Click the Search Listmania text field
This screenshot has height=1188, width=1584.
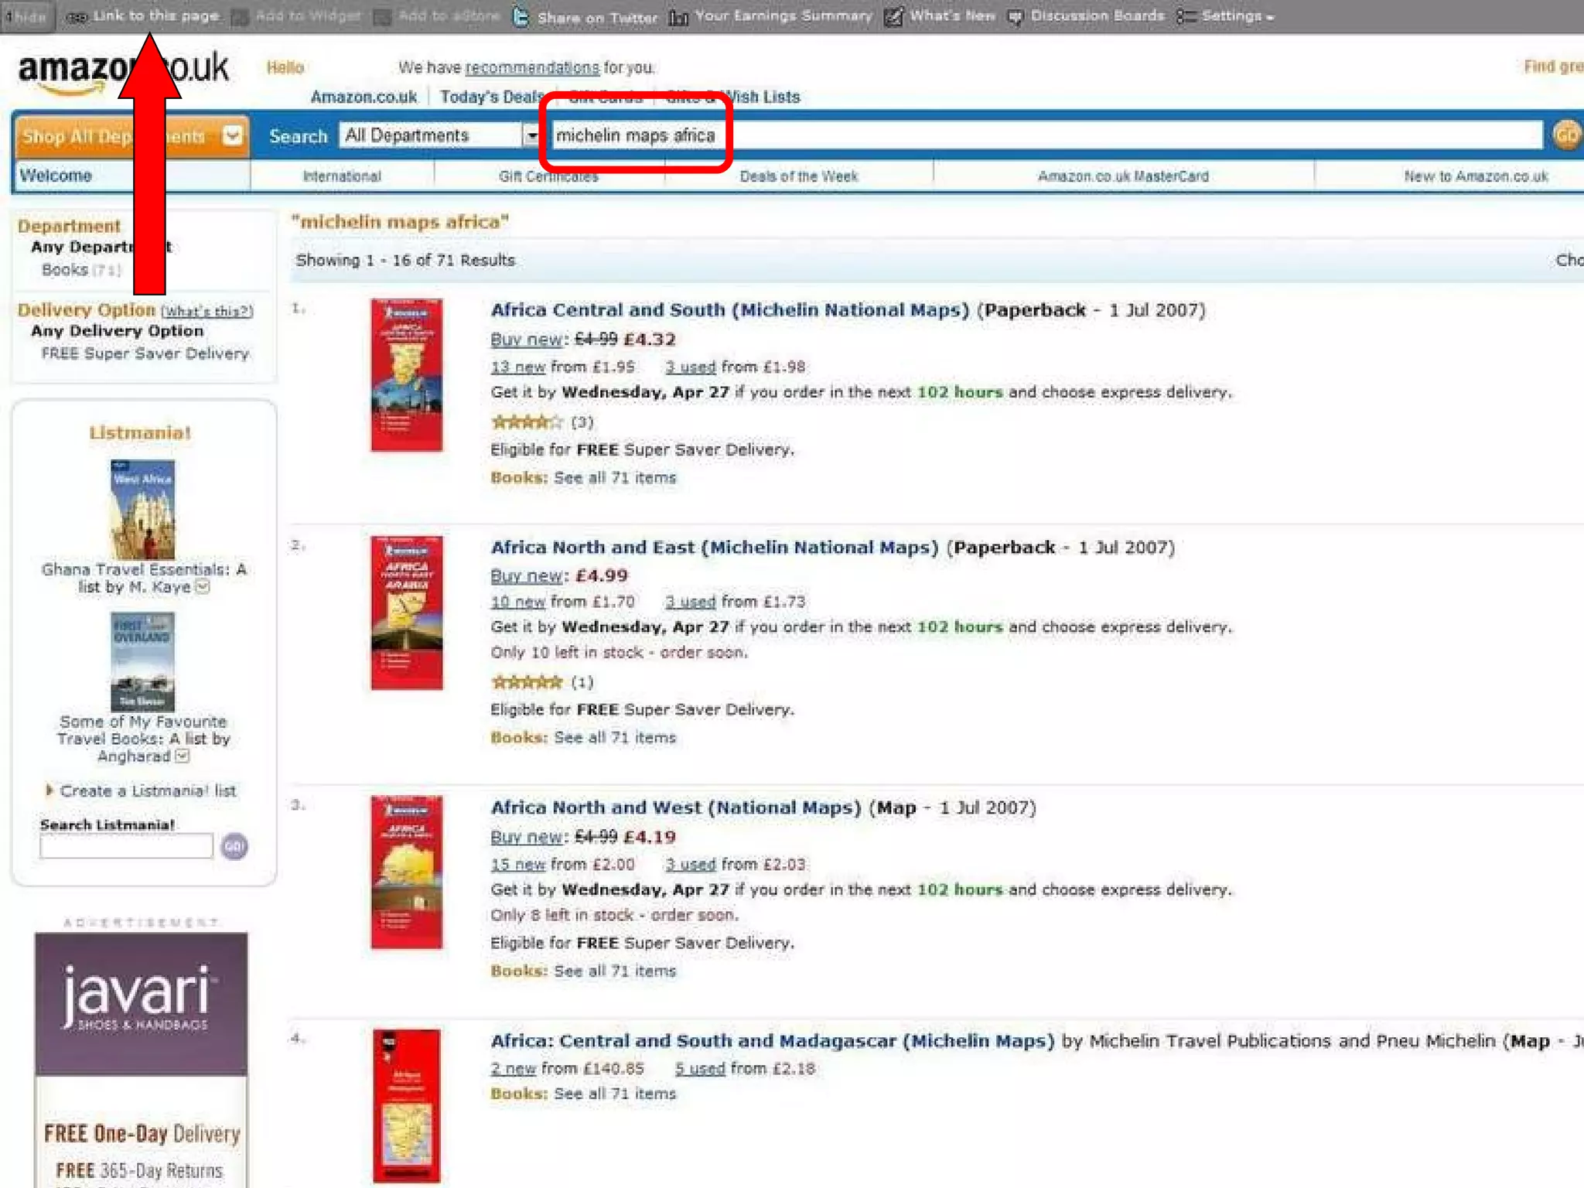tap(126, 846)
